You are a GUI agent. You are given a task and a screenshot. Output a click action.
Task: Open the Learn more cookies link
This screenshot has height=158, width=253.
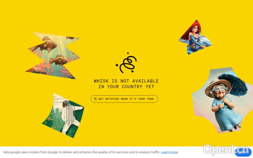[x=169, y=152]
